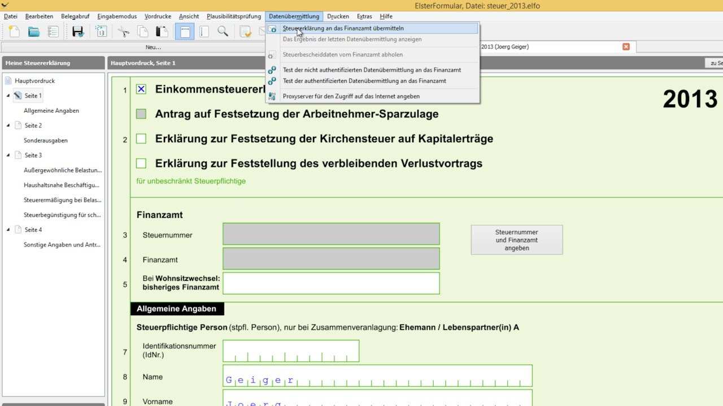Viewport: 723px width, 406px height.
Task: Click the paste clipboard icon
Action: 162,32
